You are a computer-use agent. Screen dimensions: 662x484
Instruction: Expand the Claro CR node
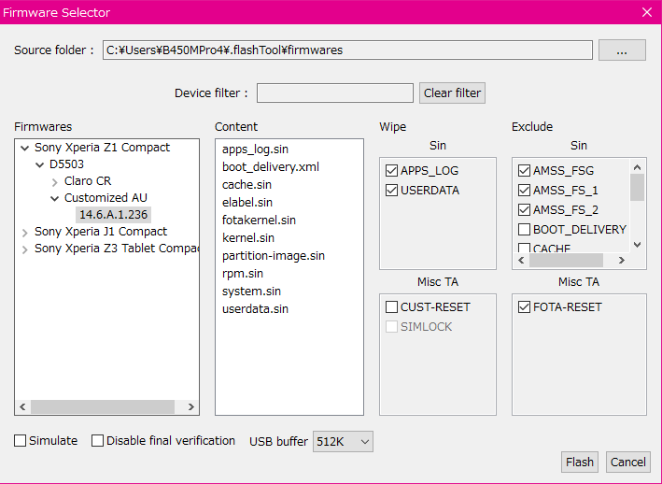click(x=55, y=182)
